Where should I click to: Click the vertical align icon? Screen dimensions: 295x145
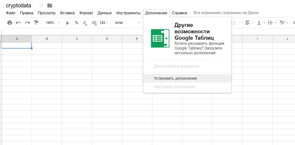coord(259,23)
